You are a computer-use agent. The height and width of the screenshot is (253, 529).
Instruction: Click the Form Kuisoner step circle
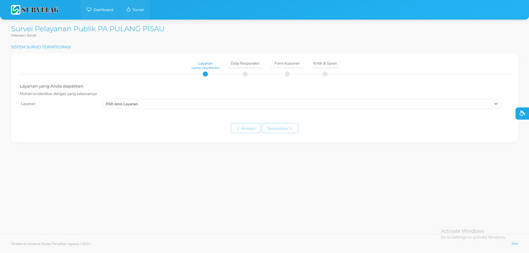click(x=287, y=74)
